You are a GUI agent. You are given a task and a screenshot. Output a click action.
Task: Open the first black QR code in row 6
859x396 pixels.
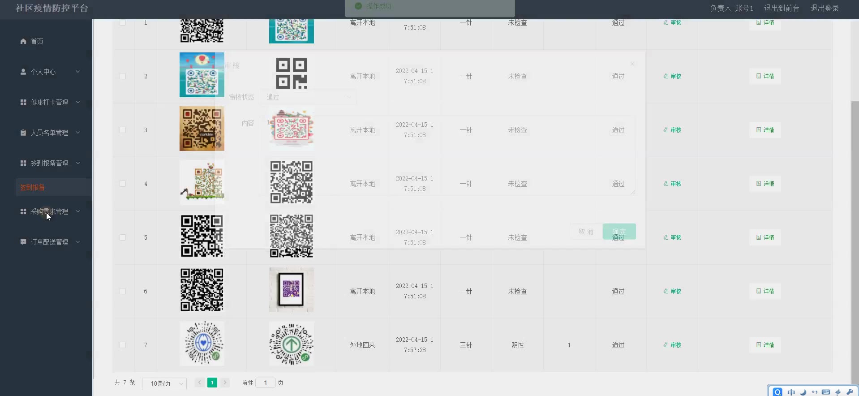202,290
